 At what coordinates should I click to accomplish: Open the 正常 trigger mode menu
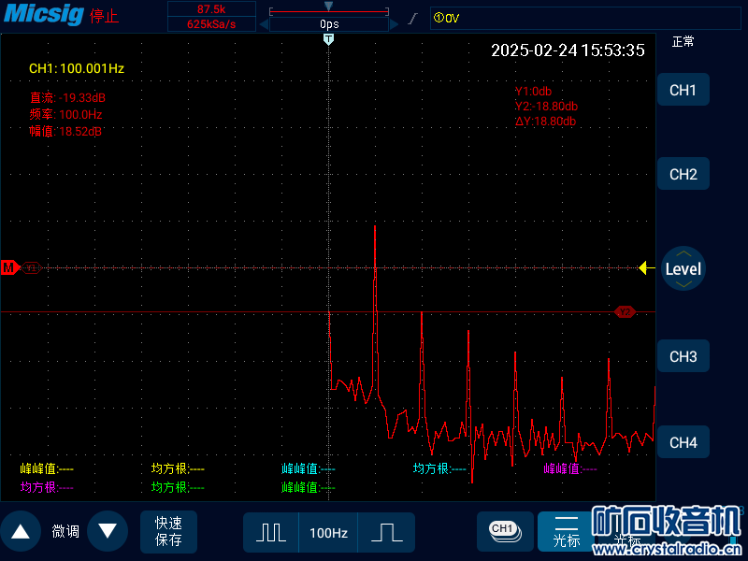(x=683, y=42)
